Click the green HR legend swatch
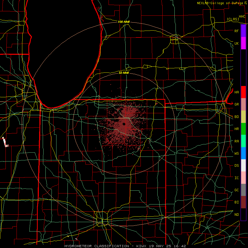248x248 pixels. 243,129
